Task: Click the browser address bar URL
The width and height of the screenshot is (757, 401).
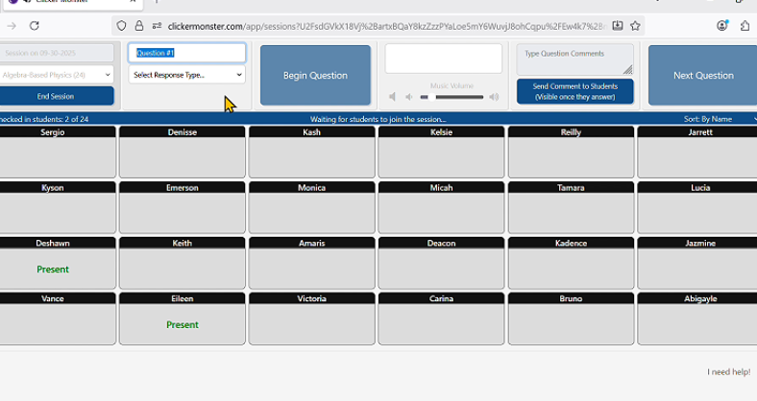Action: (386, 26)
